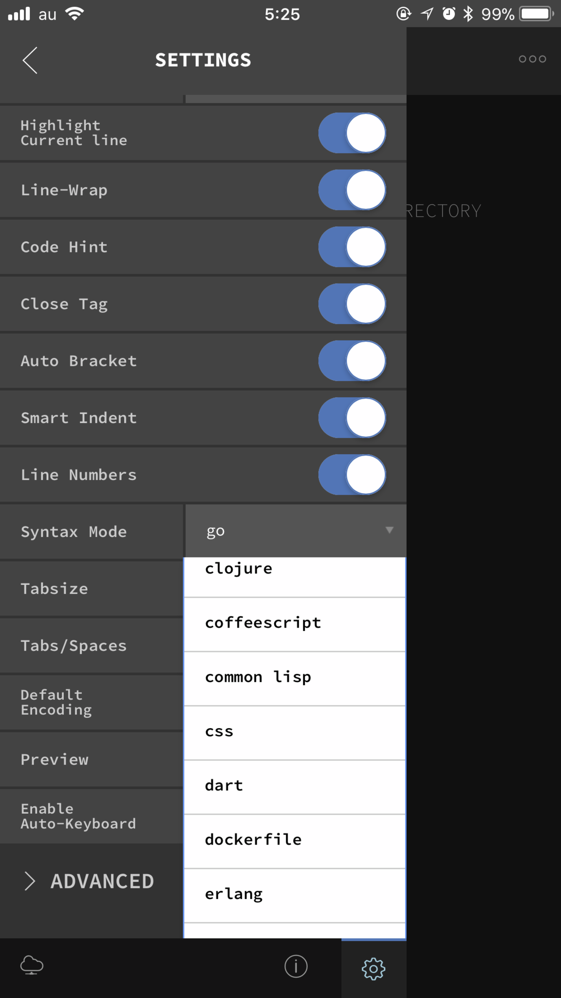The width and height of the screenshot is (561, 998).
Task: Disable Highlight Current Line switch
Action: tap(352, 133)
